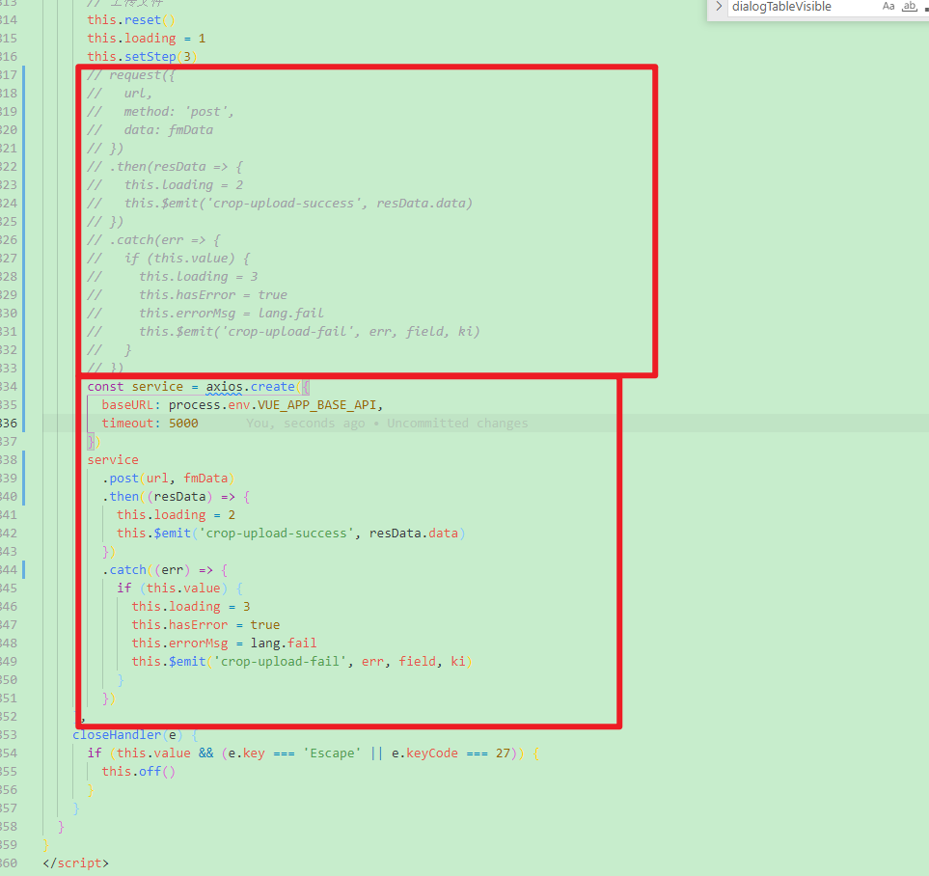Toggle Match Case in the Find widget
Viewport: 929px width, 876px height.
pyautogui.click(x=888, y=7)
